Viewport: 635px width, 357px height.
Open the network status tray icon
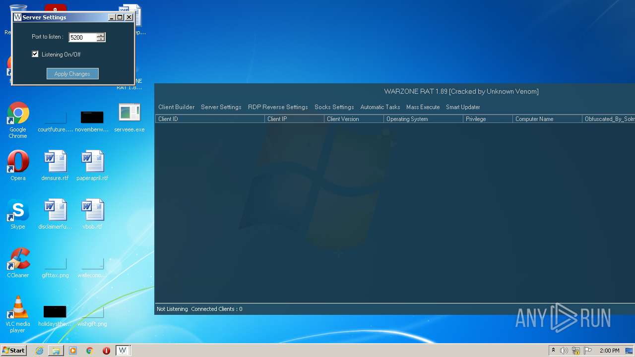576,351
